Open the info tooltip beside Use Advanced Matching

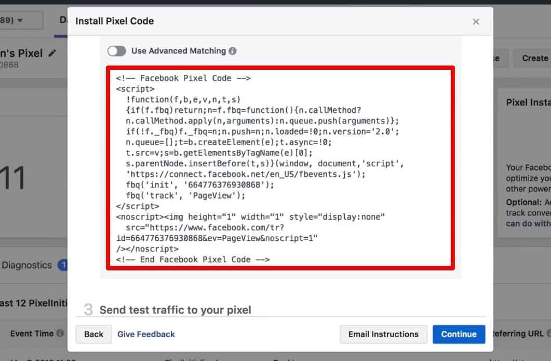(232, 50)
